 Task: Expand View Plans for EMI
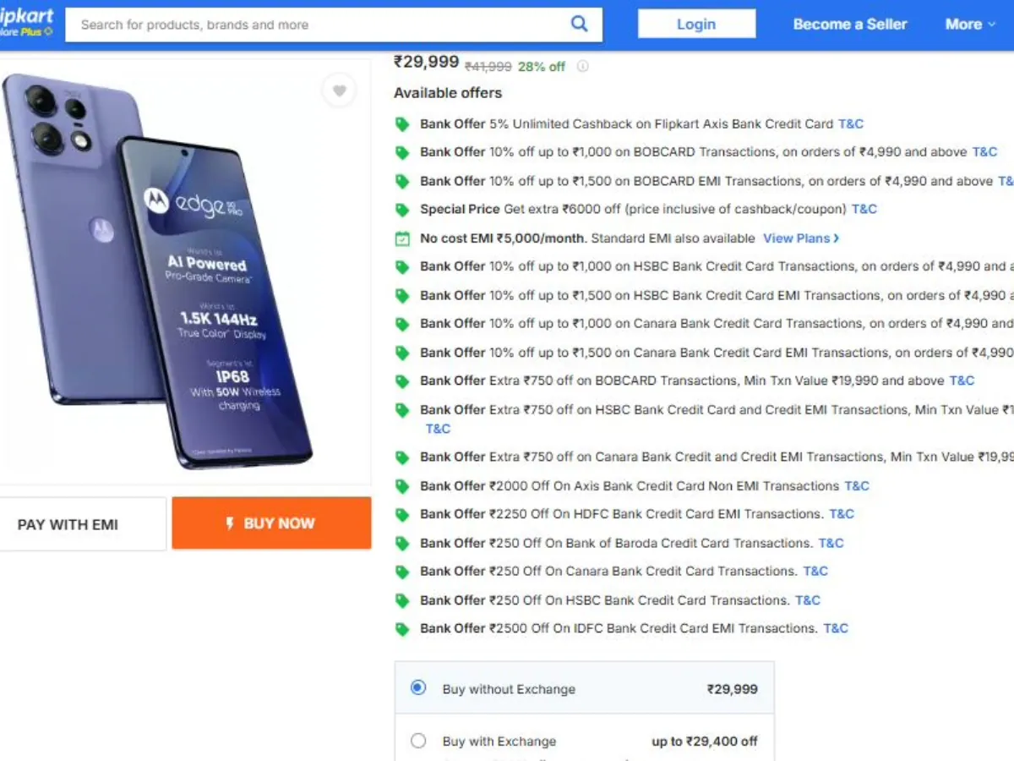(x=801, y=238)
